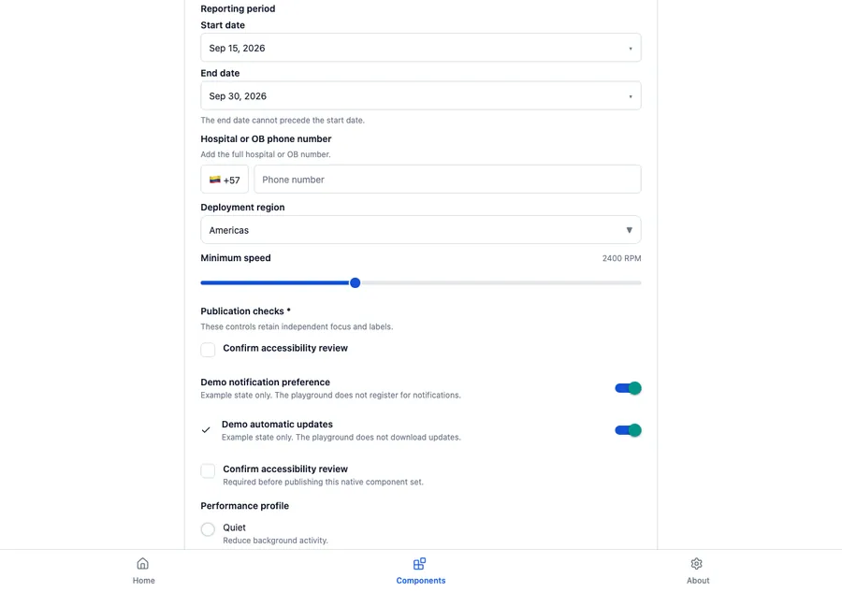
Task: Switch to the Home tab label
Action: (143, 580)
